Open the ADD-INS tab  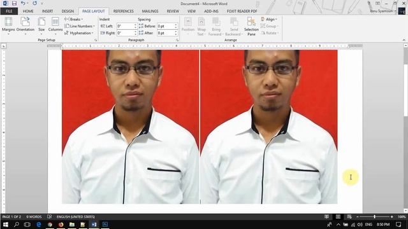[x=211, y=11]
